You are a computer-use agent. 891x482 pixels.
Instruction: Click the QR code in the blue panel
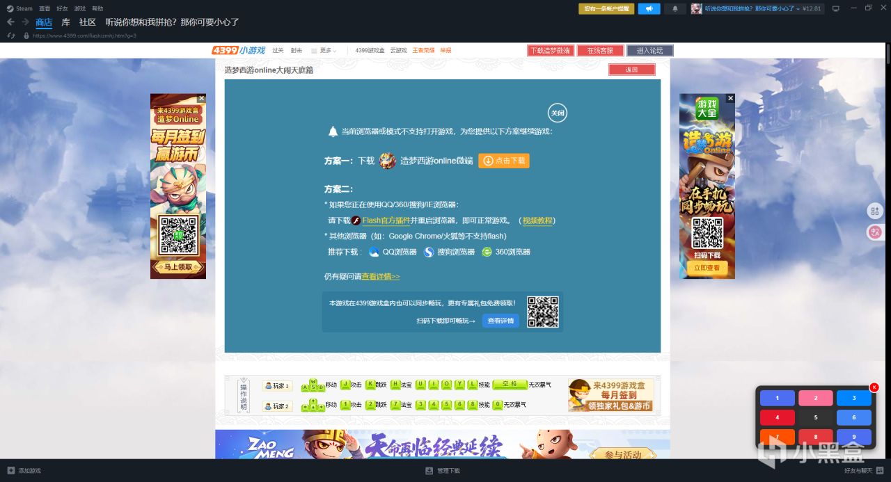pyautogui.click(x=542, y=312)
